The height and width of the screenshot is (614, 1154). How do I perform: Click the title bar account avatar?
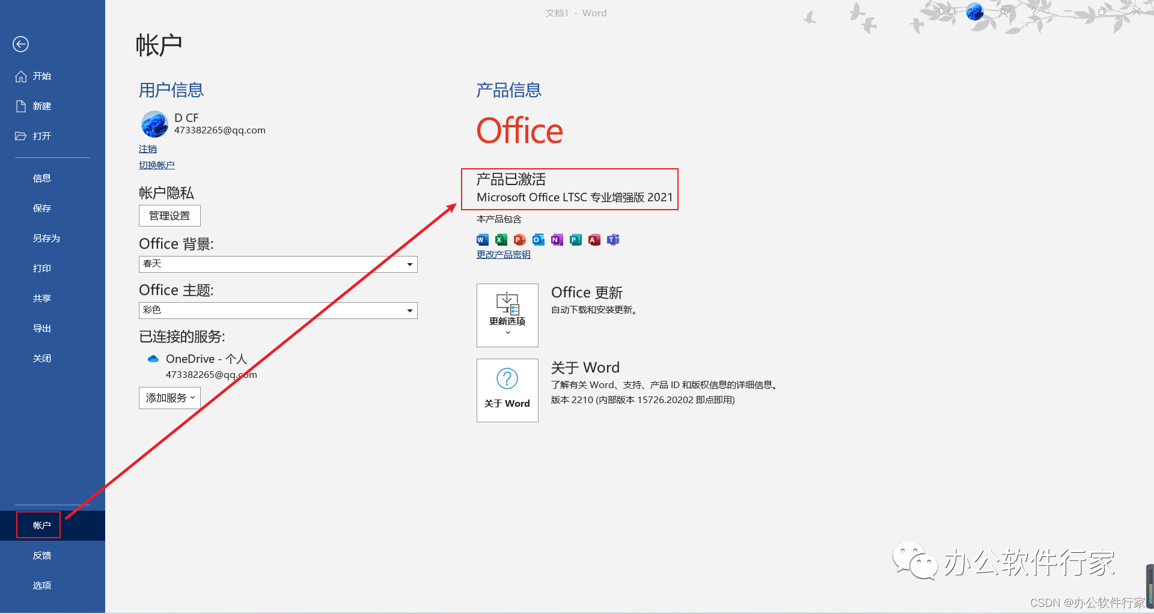[975, 11]
